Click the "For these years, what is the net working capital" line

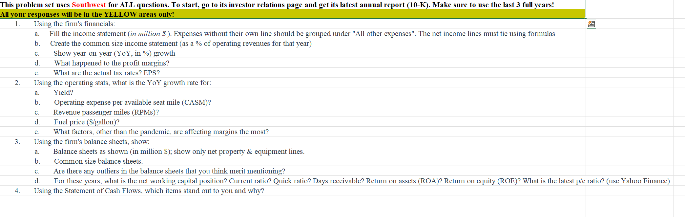[362, 181]
